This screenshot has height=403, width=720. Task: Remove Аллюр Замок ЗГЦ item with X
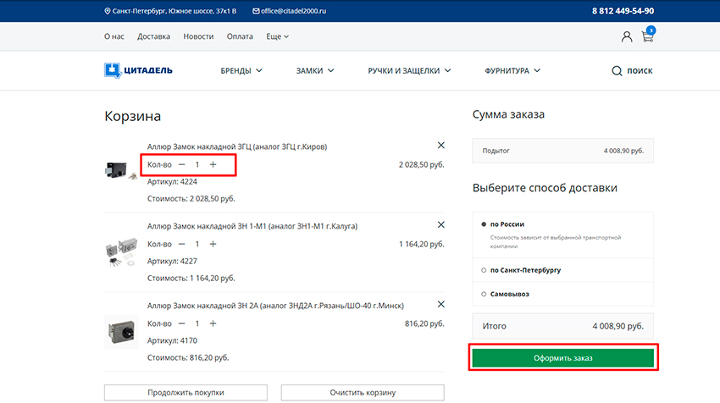click(x=440, y=145)
